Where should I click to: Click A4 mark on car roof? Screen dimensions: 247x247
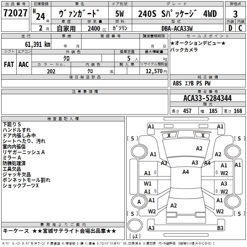point(186,172)
